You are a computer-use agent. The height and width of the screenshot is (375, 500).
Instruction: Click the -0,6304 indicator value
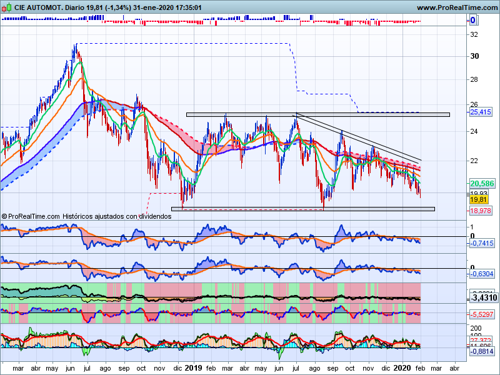click(x=482, y=274)
